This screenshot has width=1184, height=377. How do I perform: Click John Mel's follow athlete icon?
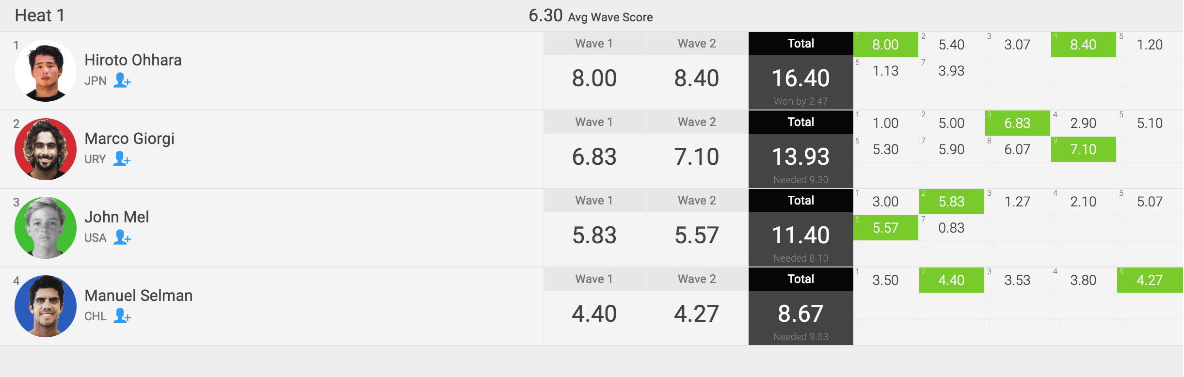tap(122, 237)
